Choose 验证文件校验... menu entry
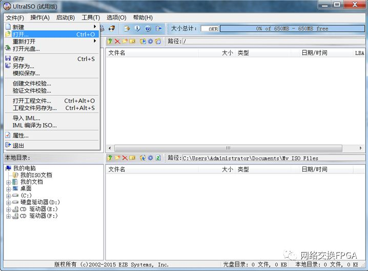Screen dimensions: 368x271 click(x=52, y=91)
